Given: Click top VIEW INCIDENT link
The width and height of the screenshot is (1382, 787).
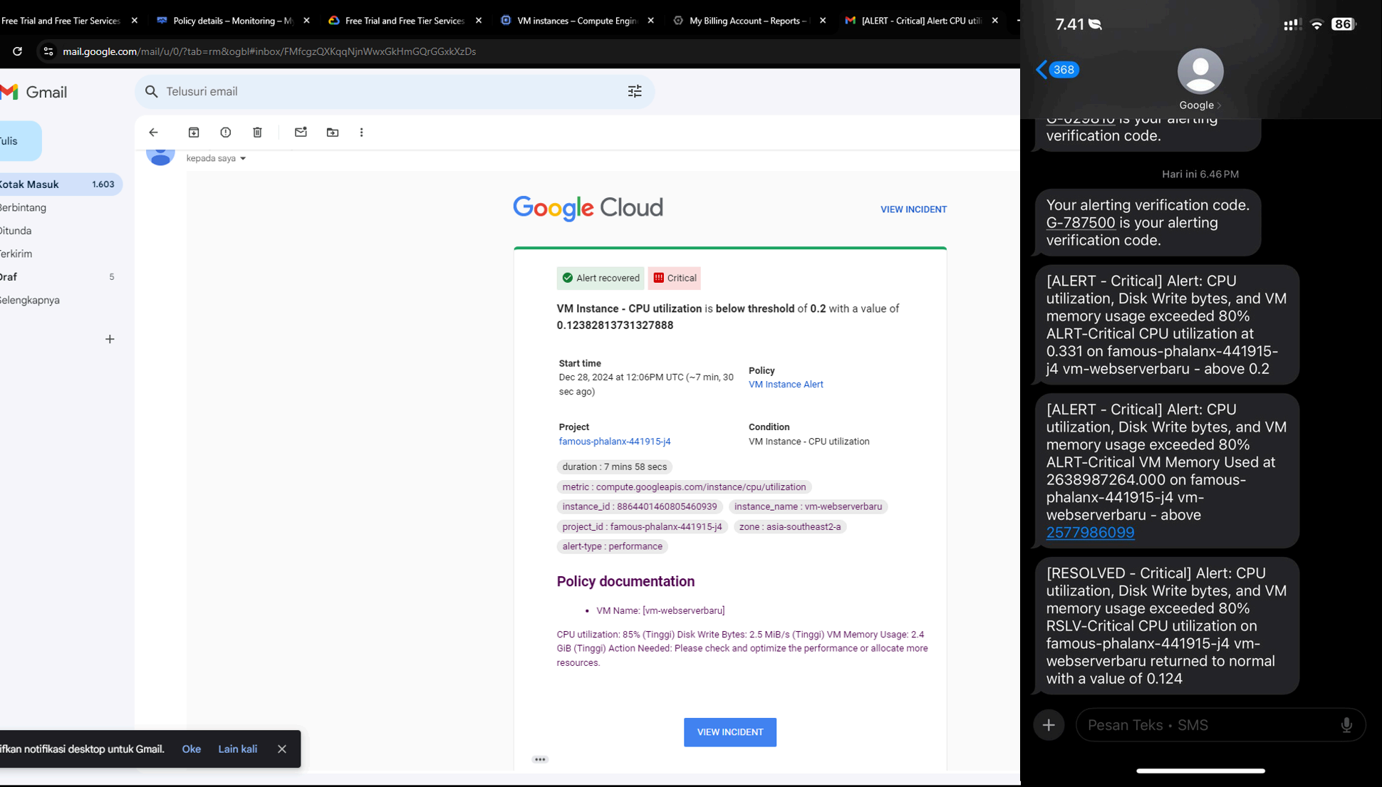Looking at the screenshot, I should tap(913, 209).
